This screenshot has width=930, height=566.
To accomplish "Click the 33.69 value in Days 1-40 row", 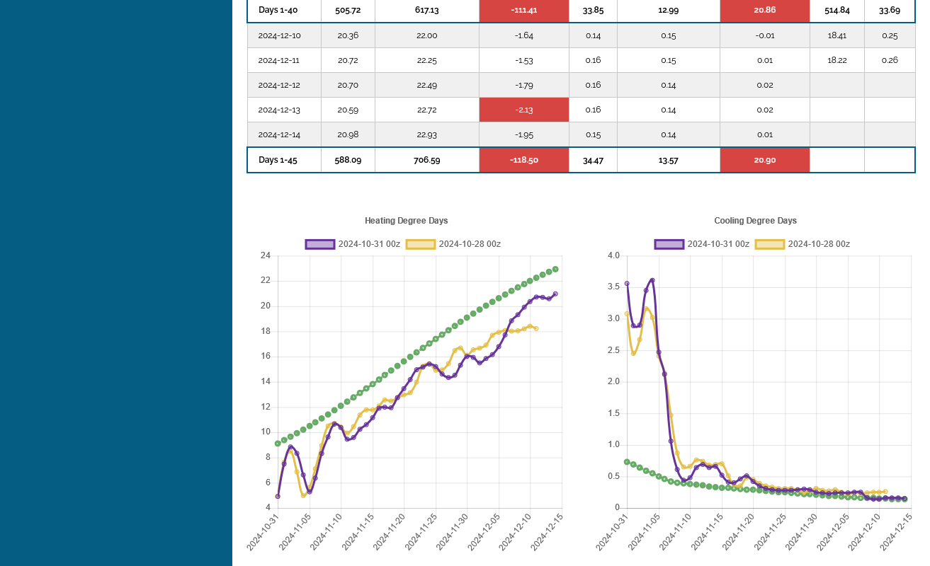I will pos(890,10).
